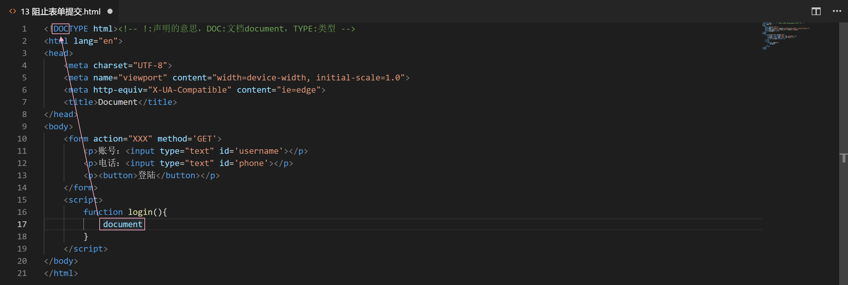This screenshot has width=848, height=285.
Task: Click the closing </form> tag
Action: click(x=81, y=188)
